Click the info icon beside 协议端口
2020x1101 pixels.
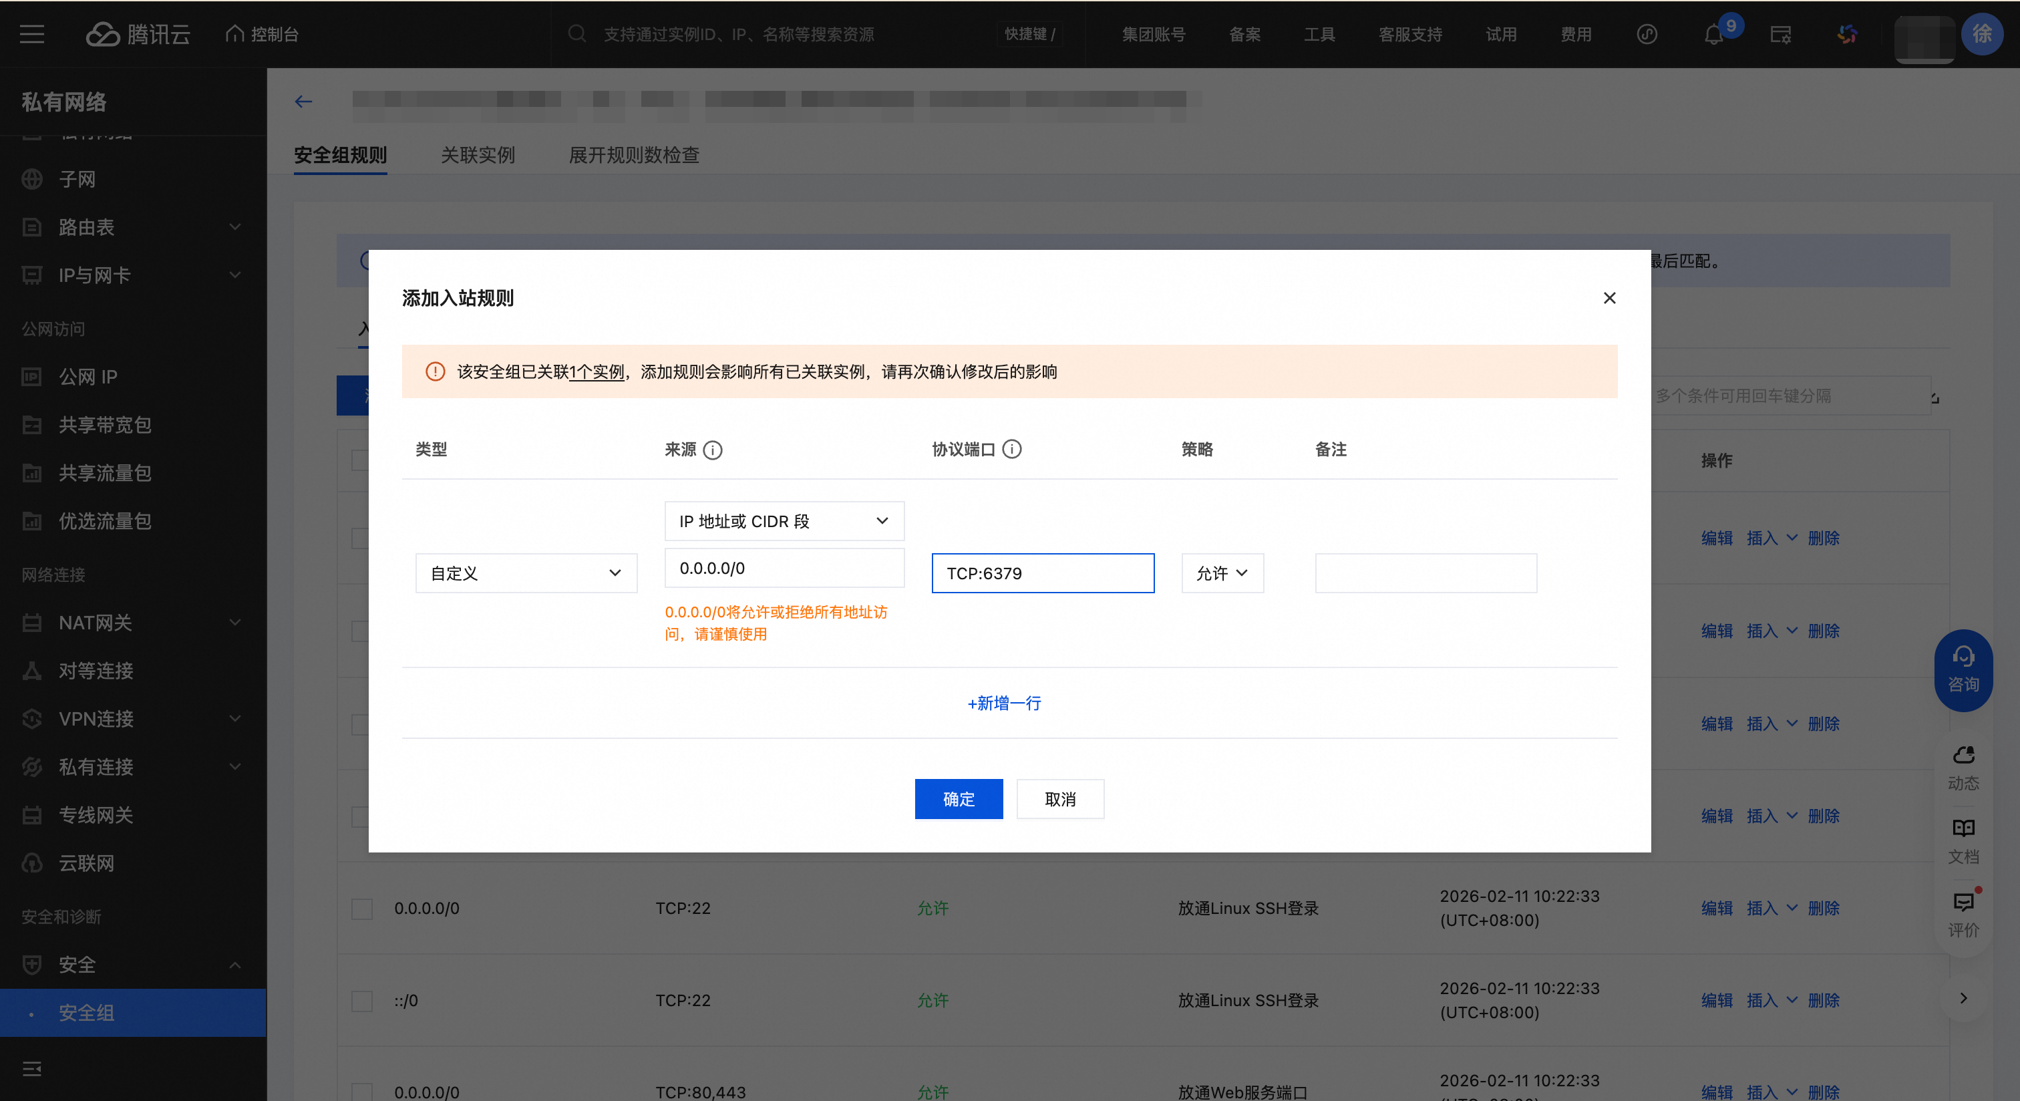(x=1011, y=450)
